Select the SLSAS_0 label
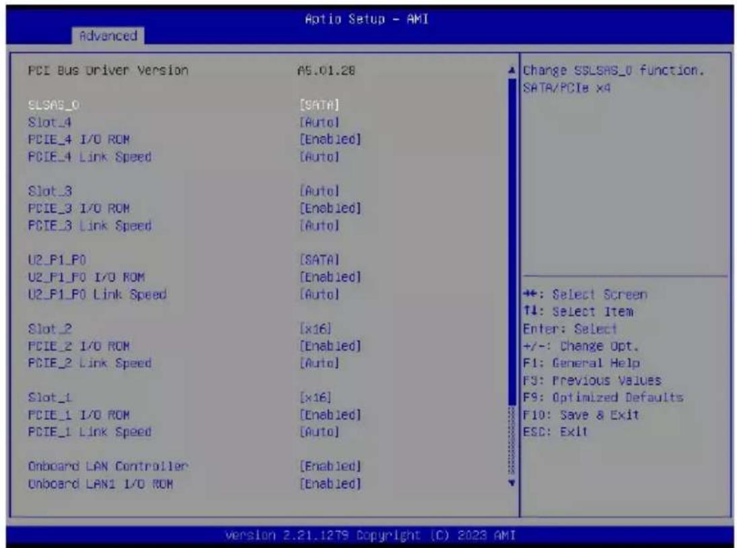This screenshot has height=548, width=737. click(54, 105)
